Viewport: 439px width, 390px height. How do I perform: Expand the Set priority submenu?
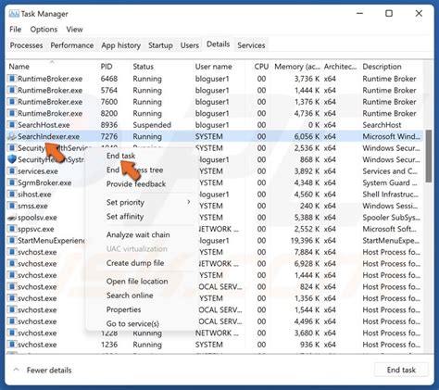point(148,203)
